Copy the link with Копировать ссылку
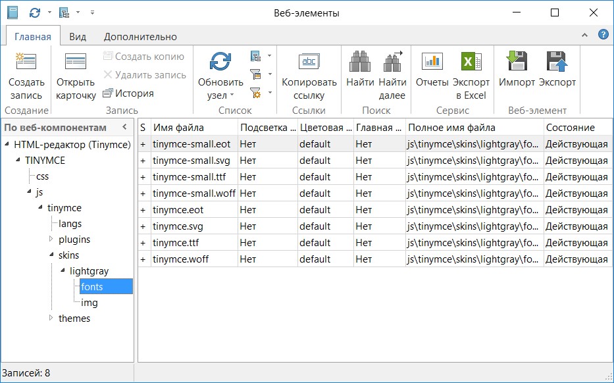 [x=309, y=76]
